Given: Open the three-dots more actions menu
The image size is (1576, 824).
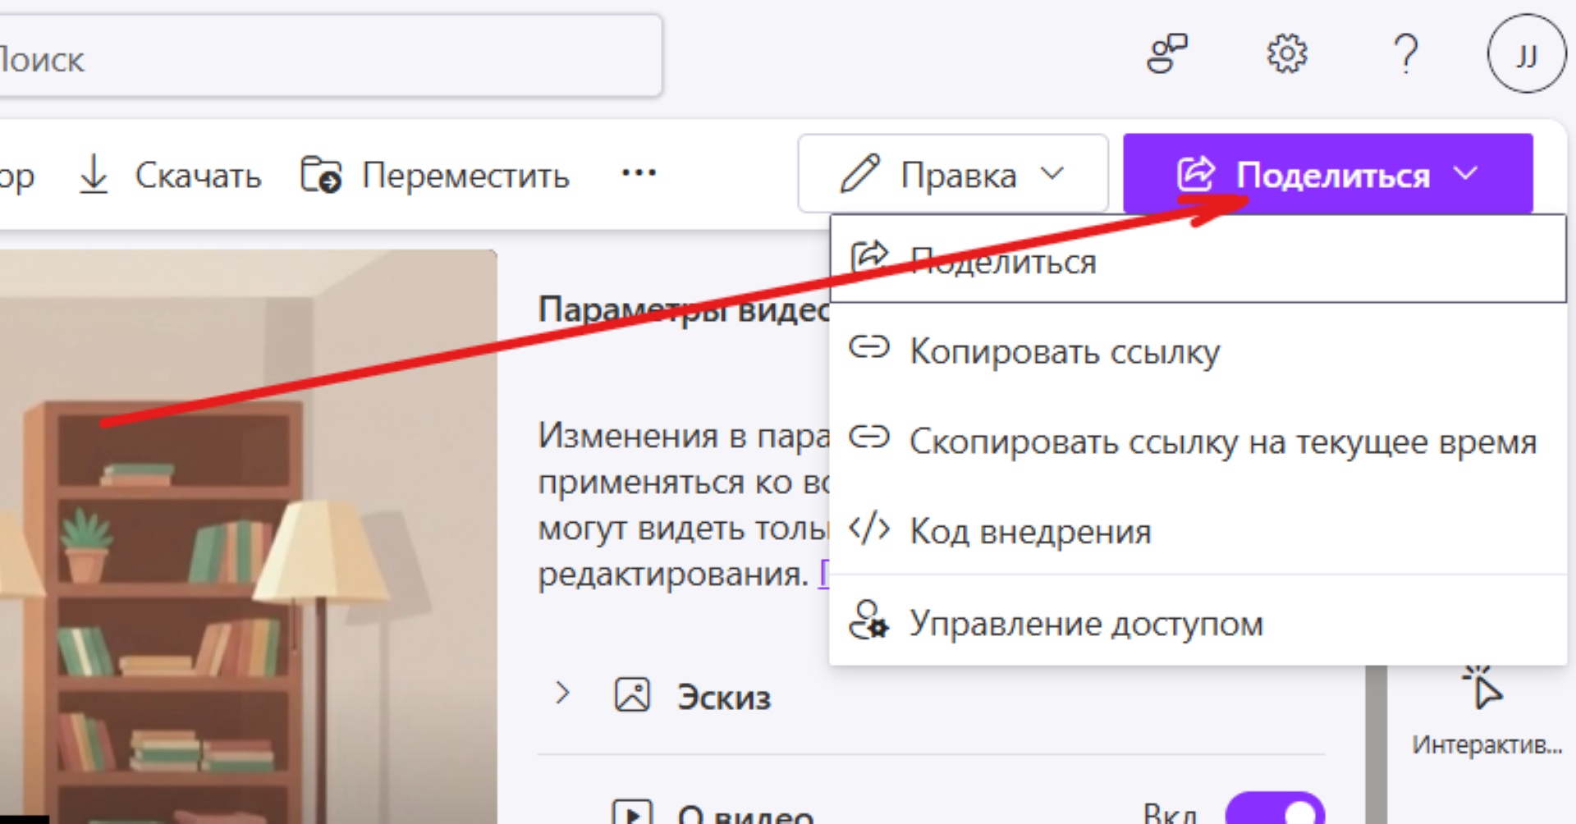Looking at the screenshot, I should click(638, 173).
